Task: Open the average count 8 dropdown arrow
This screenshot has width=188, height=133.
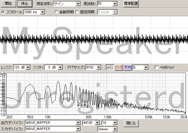Action: pyautogui.click(x=146, y=67)
